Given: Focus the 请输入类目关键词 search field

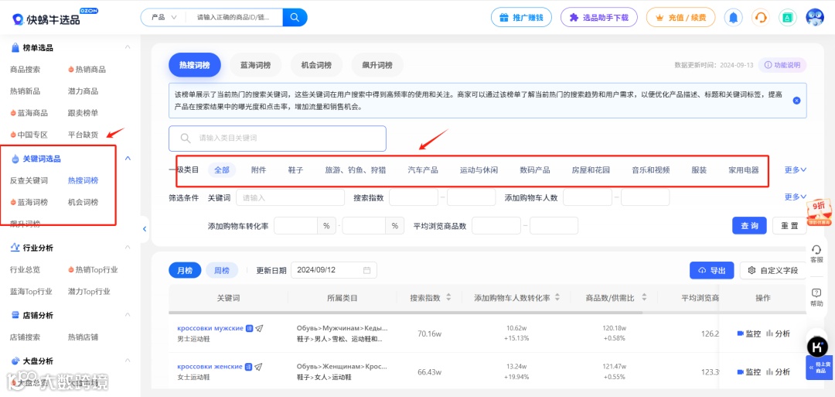Looking at the screenshot, I should (278, 139).
